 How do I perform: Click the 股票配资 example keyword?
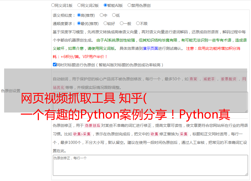pos(228,79)
